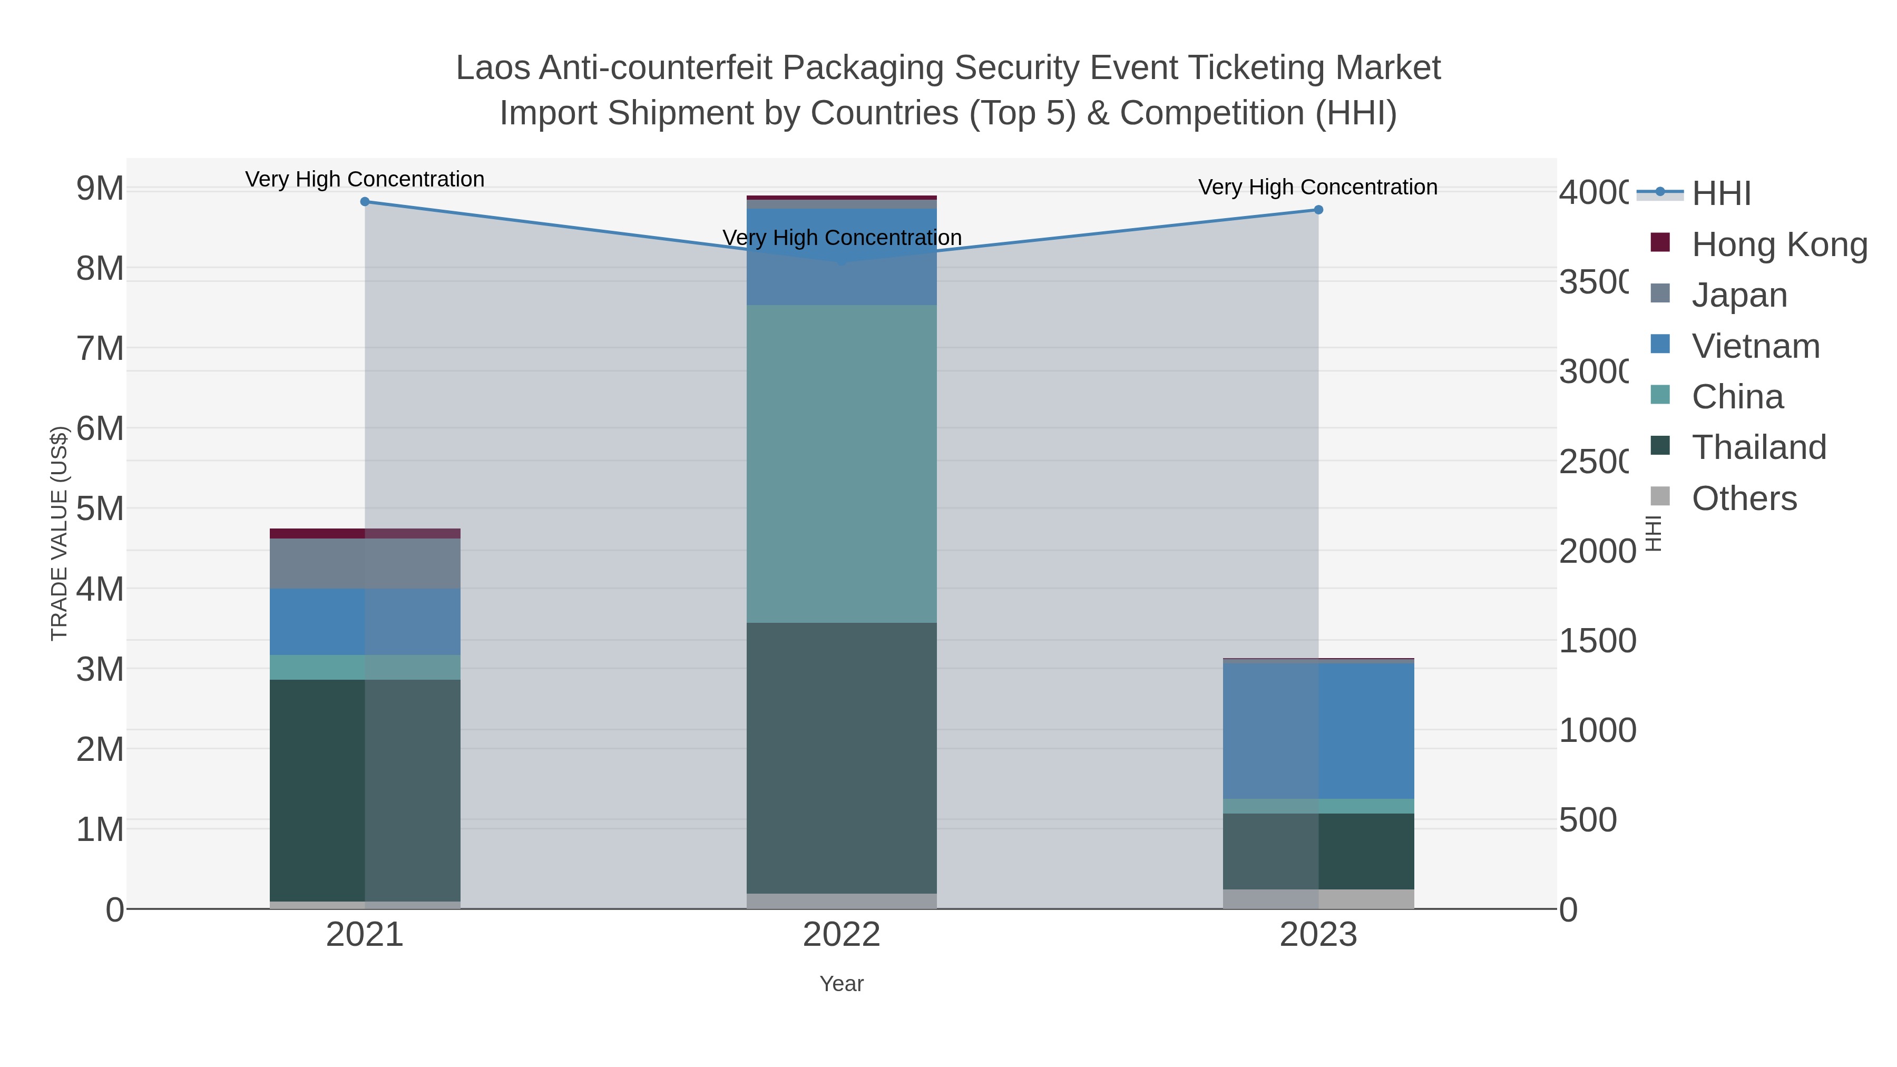The image size is (1897, 1067).
Task: Click the 2023 annotation 'Very High Concentration'
Action: tap(1318, 187)
